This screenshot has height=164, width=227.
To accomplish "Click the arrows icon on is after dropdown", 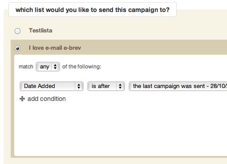I will click(x=120, y=86).
